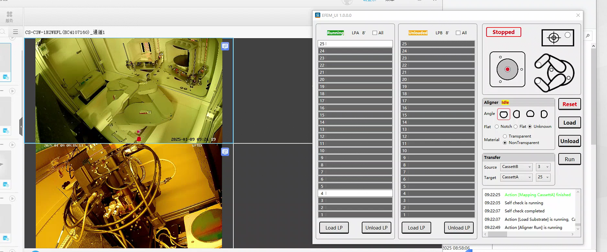Click the Run button
This screenshot has height=252, width=607.
(570, 159)
